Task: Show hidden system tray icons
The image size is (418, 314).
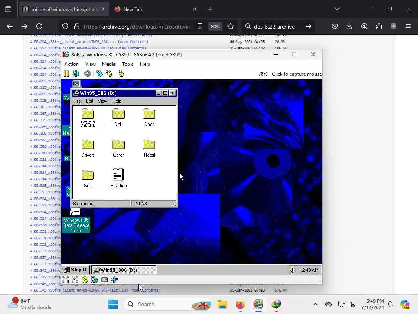Action: [x=316, y=304]
